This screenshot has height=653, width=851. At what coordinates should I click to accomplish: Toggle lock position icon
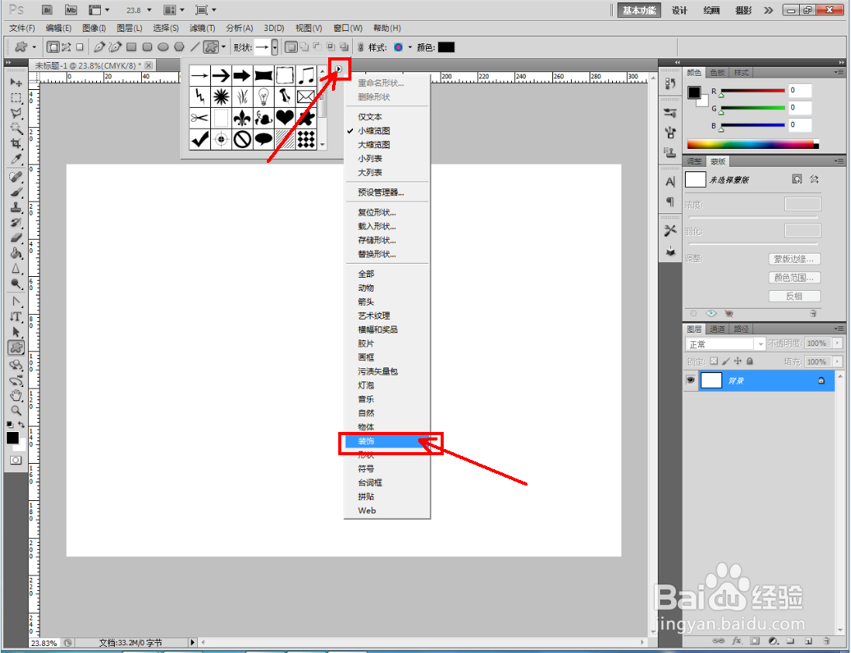tap(738, 361)
